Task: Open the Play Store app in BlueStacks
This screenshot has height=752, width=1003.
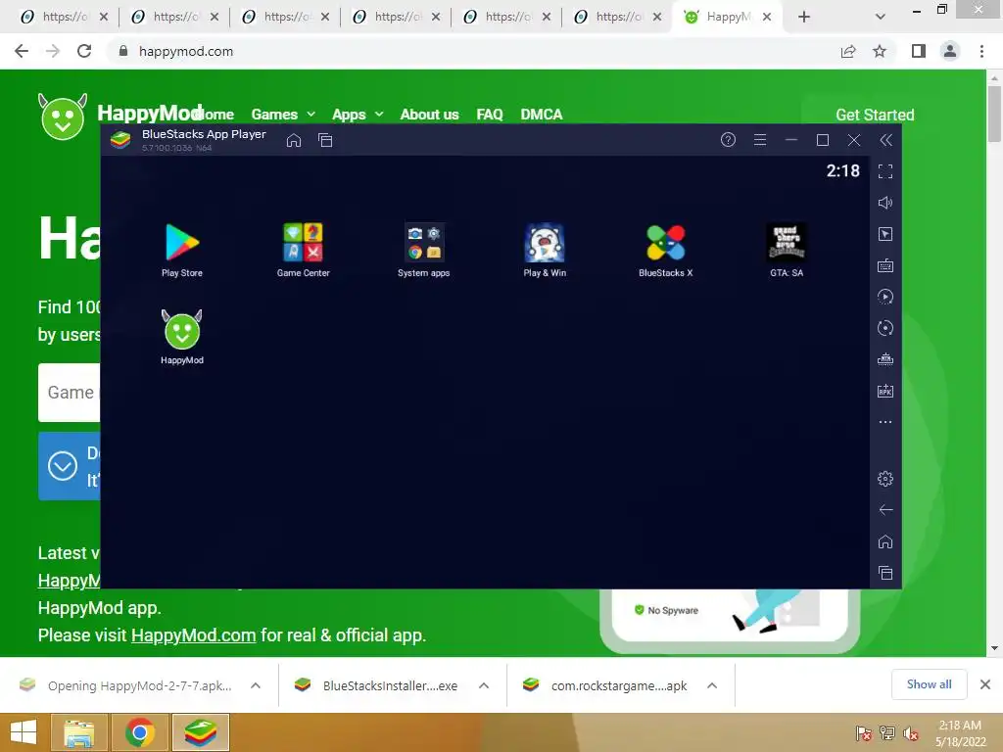Action: tap(182, 250)
